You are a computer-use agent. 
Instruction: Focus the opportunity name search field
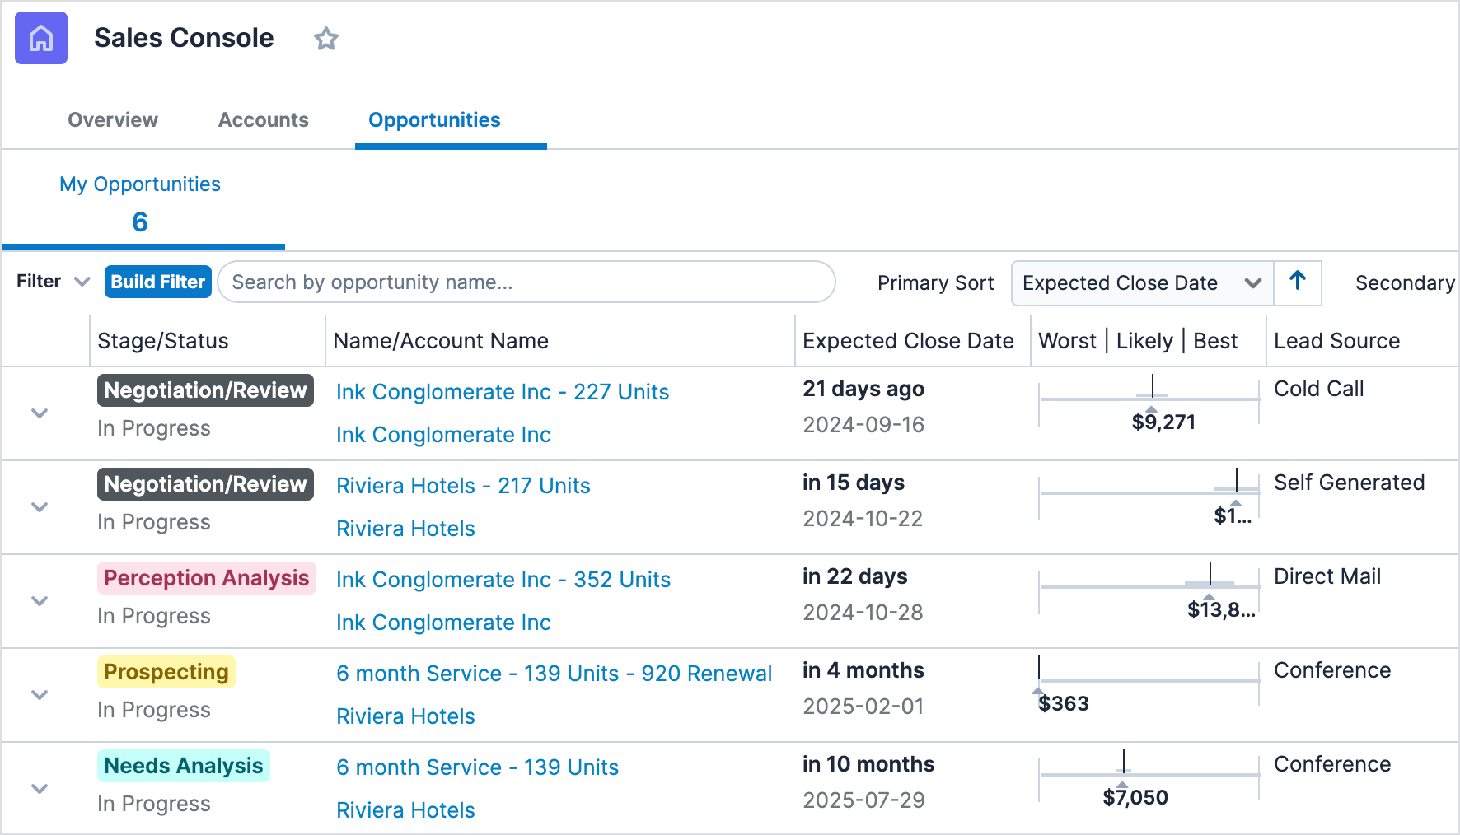point(527,282)
